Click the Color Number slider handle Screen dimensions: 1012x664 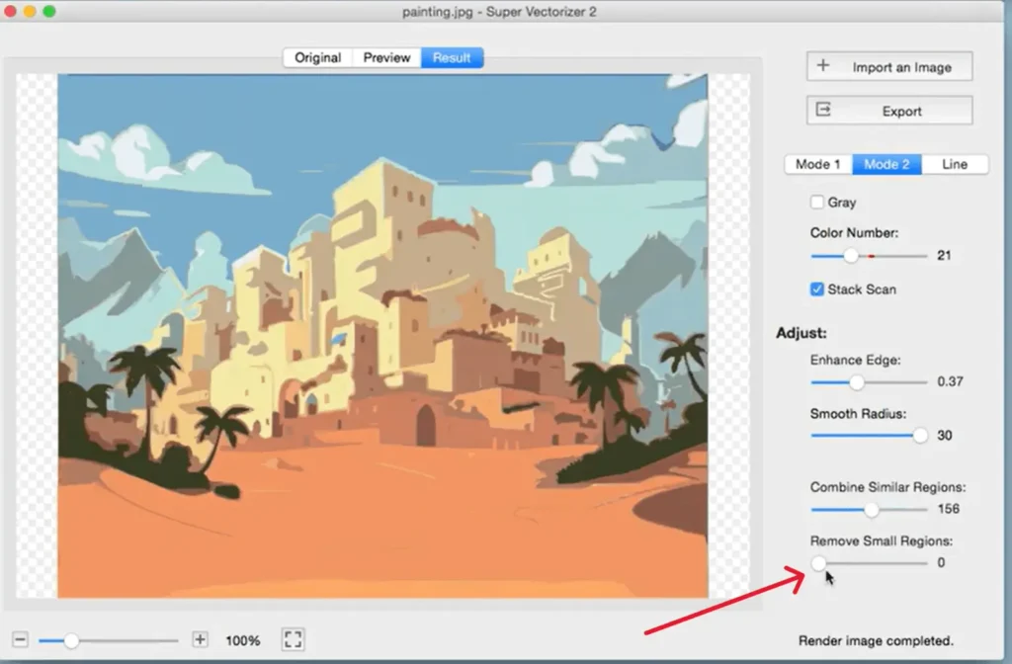(851, 256)
